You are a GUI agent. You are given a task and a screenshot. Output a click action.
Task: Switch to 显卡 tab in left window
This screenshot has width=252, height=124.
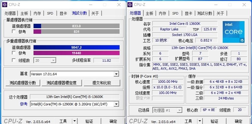[x=63, y=13]
